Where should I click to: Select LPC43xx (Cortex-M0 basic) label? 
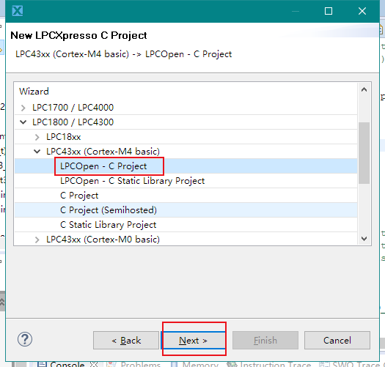[103, 240]
